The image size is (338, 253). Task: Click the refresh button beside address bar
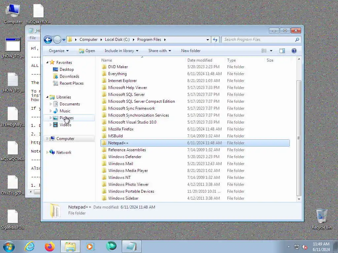(x=215, y=40)
